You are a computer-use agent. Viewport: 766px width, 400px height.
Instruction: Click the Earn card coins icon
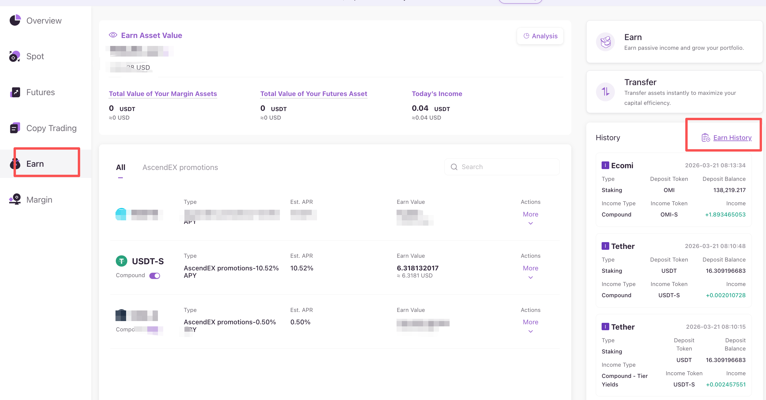pyautogui.click(x=605, y=42)
